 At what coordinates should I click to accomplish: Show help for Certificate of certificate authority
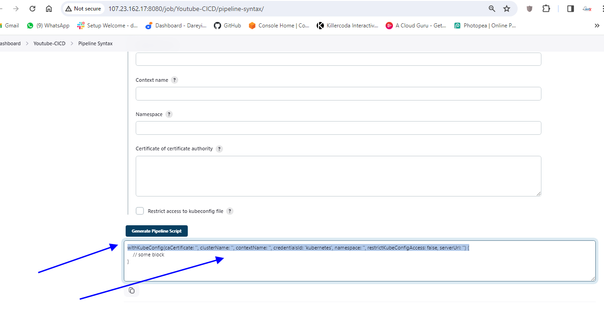[x=219, y=149]
